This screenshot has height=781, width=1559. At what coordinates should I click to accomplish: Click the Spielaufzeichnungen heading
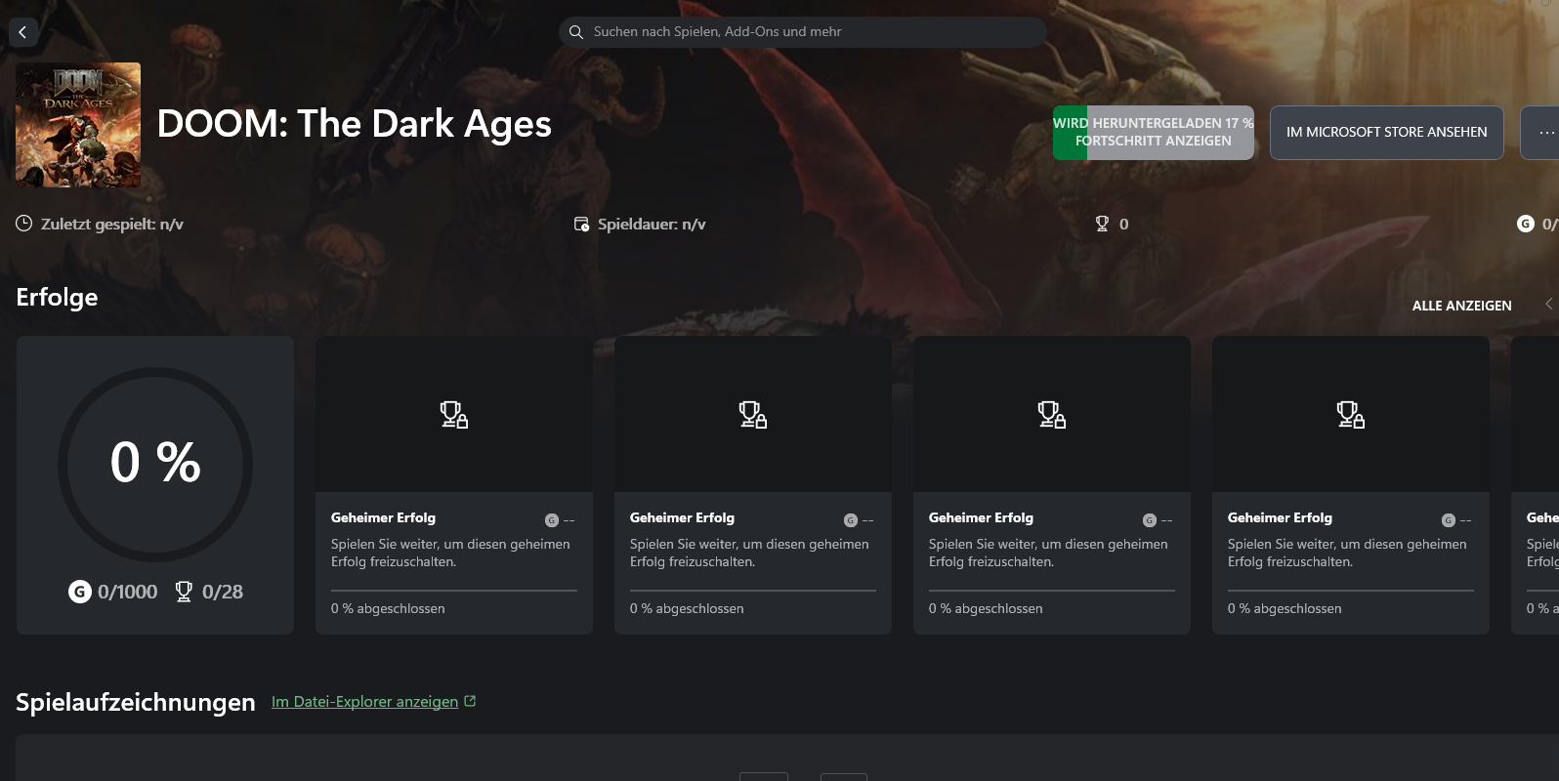point(136,702)
